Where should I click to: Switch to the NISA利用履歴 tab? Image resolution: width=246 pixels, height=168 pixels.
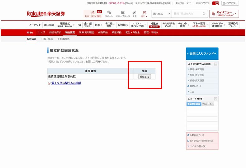[87, 32]
